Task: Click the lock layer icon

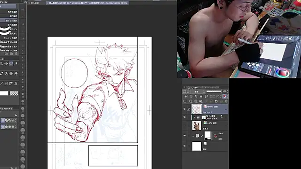Action: coord(201,96)
